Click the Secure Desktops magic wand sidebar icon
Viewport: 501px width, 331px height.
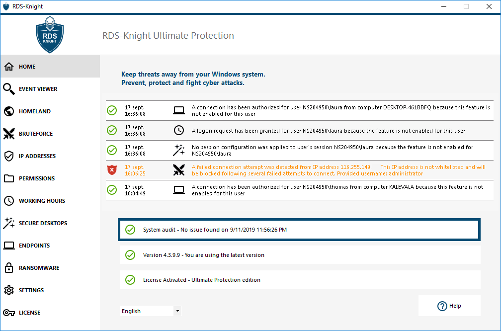[x=9, y=223]
